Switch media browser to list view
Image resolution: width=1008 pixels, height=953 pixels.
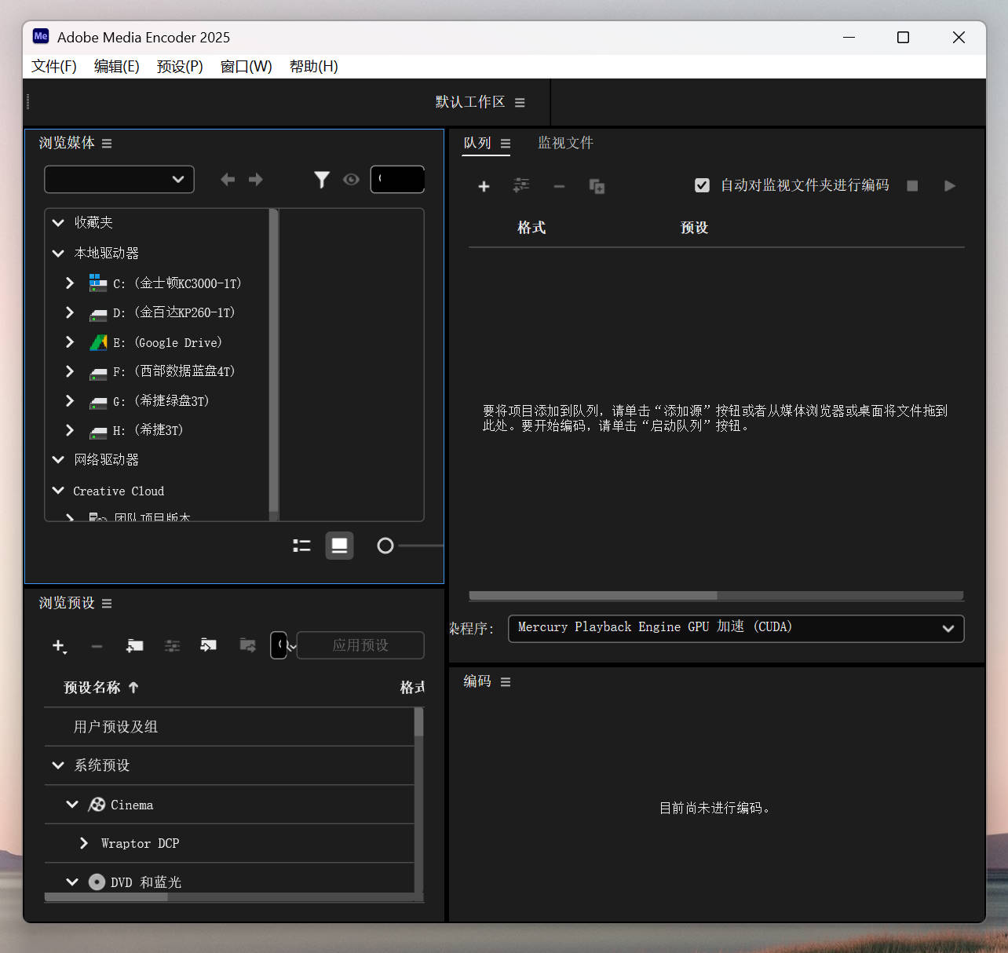(301, 546)
